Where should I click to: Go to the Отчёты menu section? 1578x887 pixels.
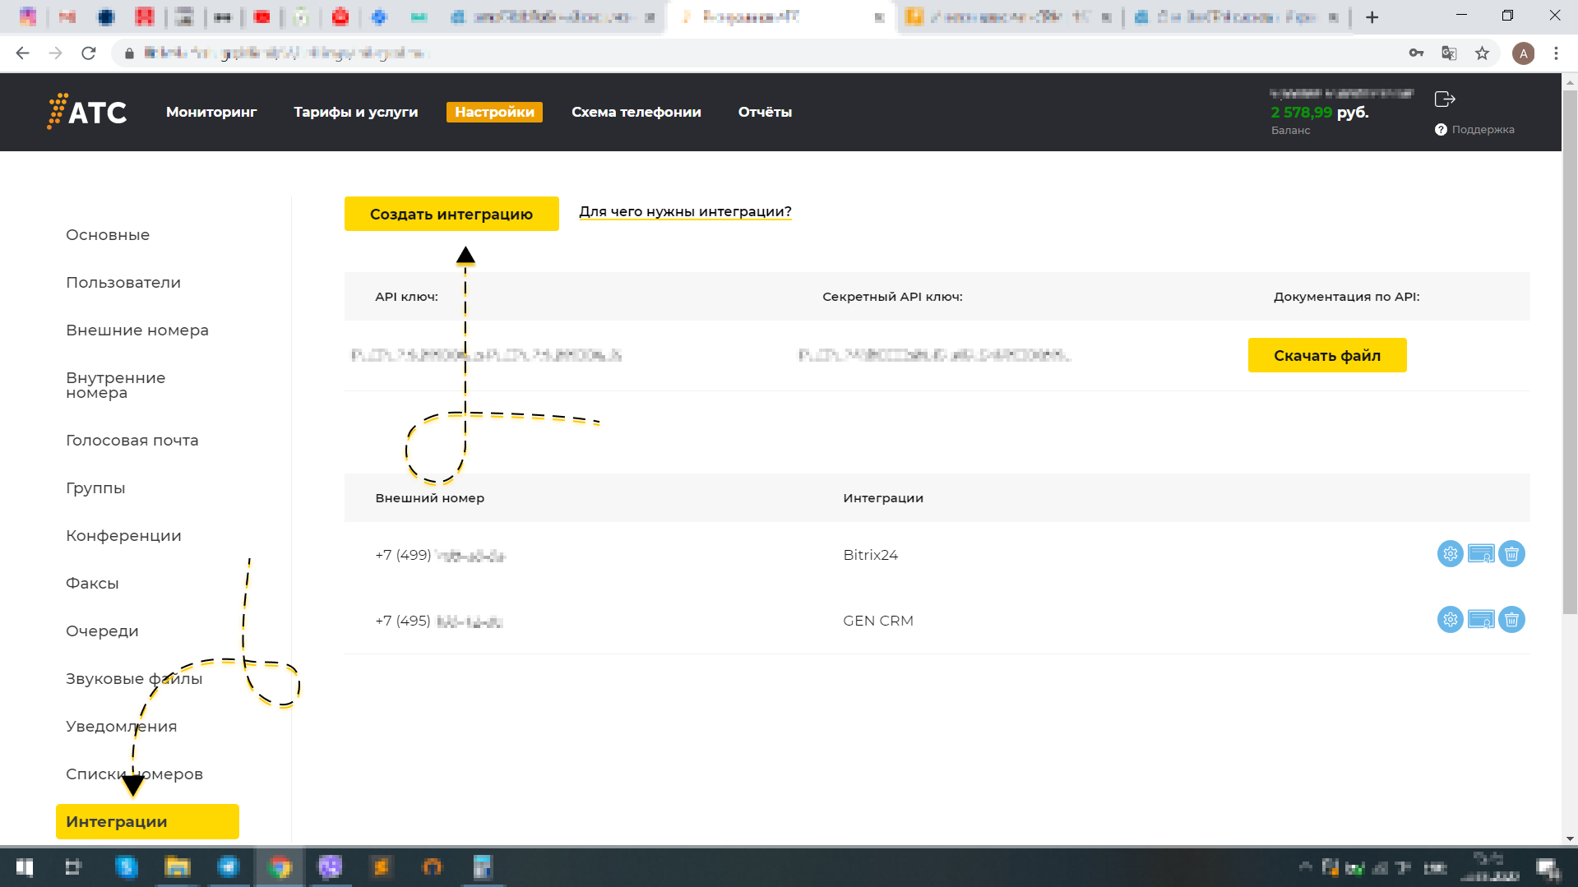point(765,112)
